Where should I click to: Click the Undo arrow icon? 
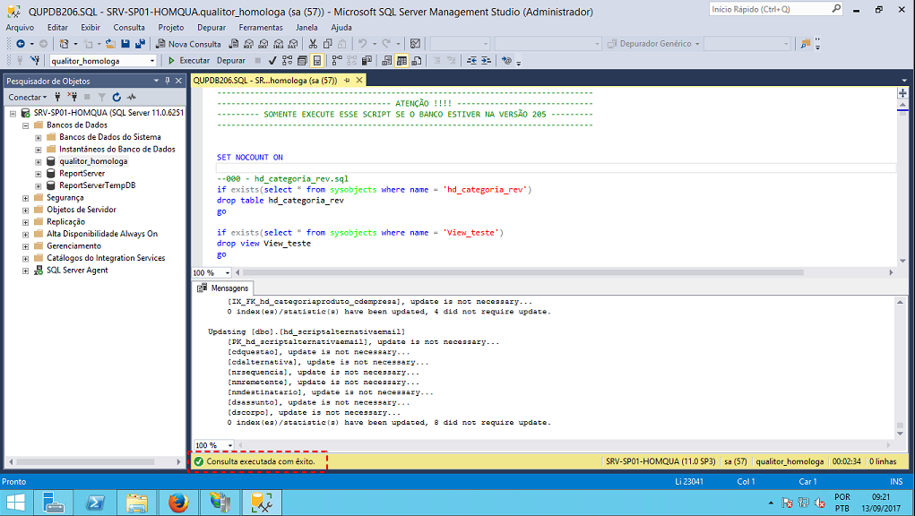[362, 44]
